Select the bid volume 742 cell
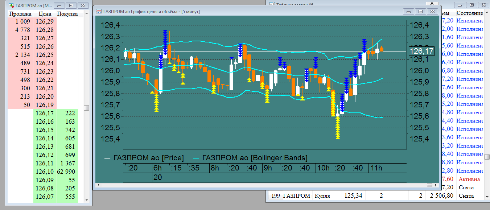Viewport: 490px width, 210px height. pos(67,130)
